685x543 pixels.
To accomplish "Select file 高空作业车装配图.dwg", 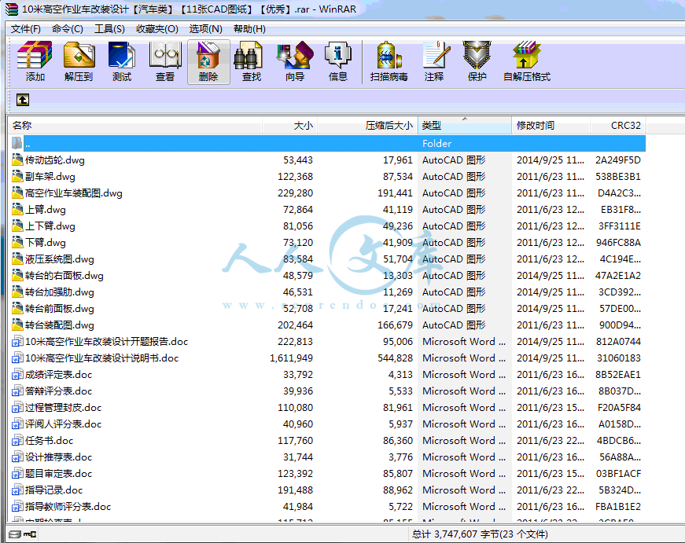I will (73, 193).
